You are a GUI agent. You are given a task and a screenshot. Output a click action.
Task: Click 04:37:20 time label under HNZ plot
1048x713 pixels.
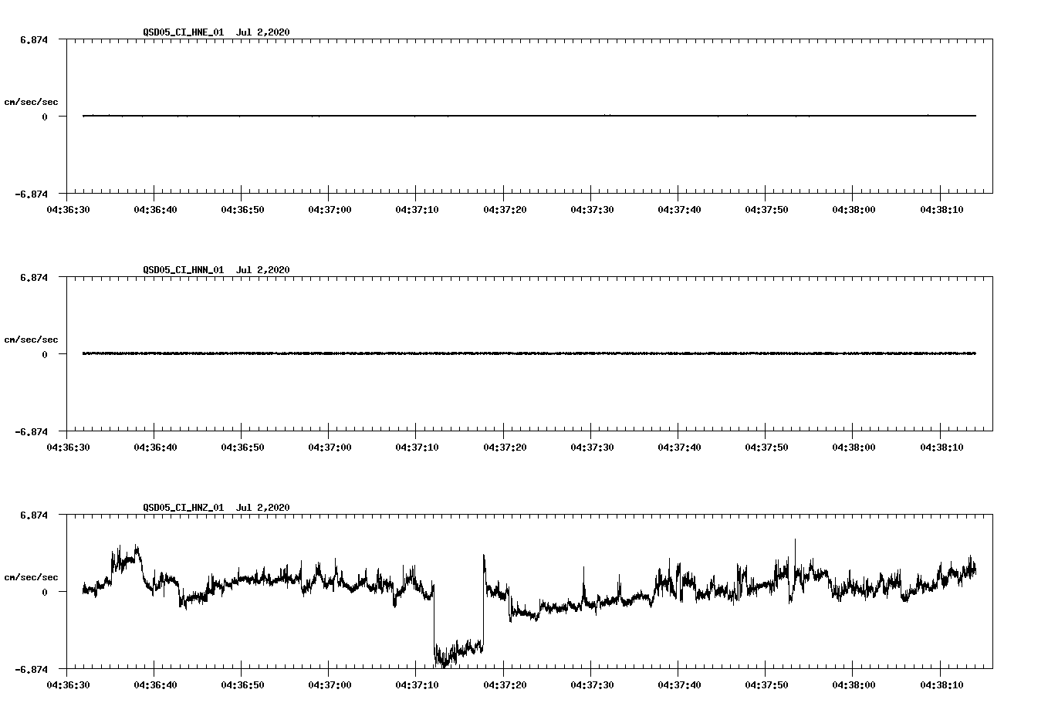pos(505,684)
